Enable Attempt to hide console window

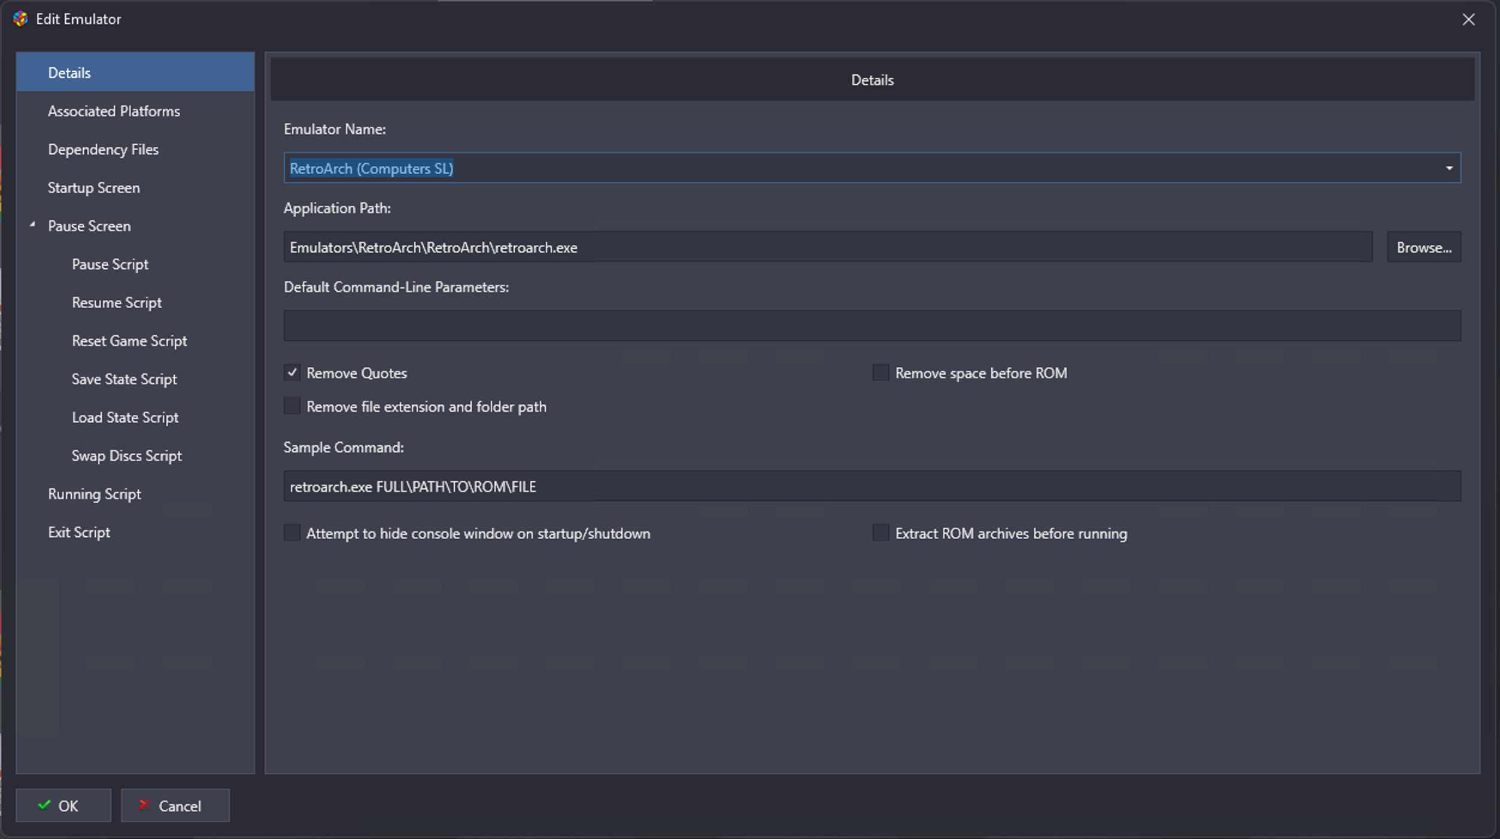point(292,533)
